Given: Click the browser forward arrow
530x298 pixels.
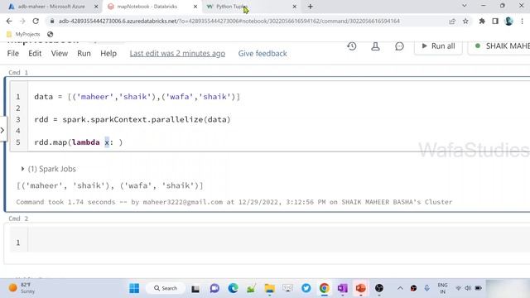Looking at the screenshot, I should 22,21.
